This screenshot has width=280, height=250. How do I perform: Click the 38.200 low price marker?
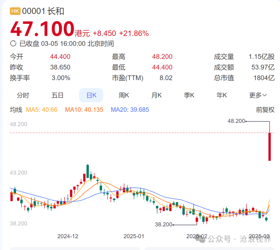163,225
